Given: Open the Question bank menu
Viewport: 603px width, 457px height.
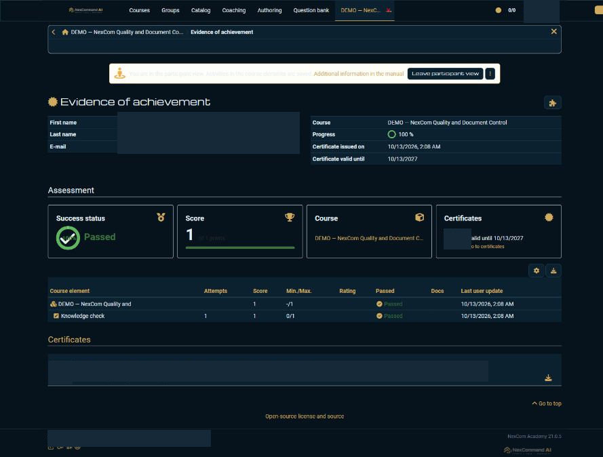Looking at the screenshot, I should tap(311, 10).
